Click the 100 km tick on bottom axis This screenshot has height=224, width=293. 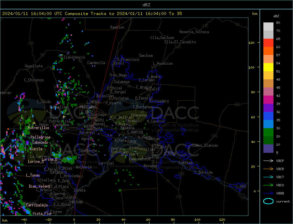198,220
